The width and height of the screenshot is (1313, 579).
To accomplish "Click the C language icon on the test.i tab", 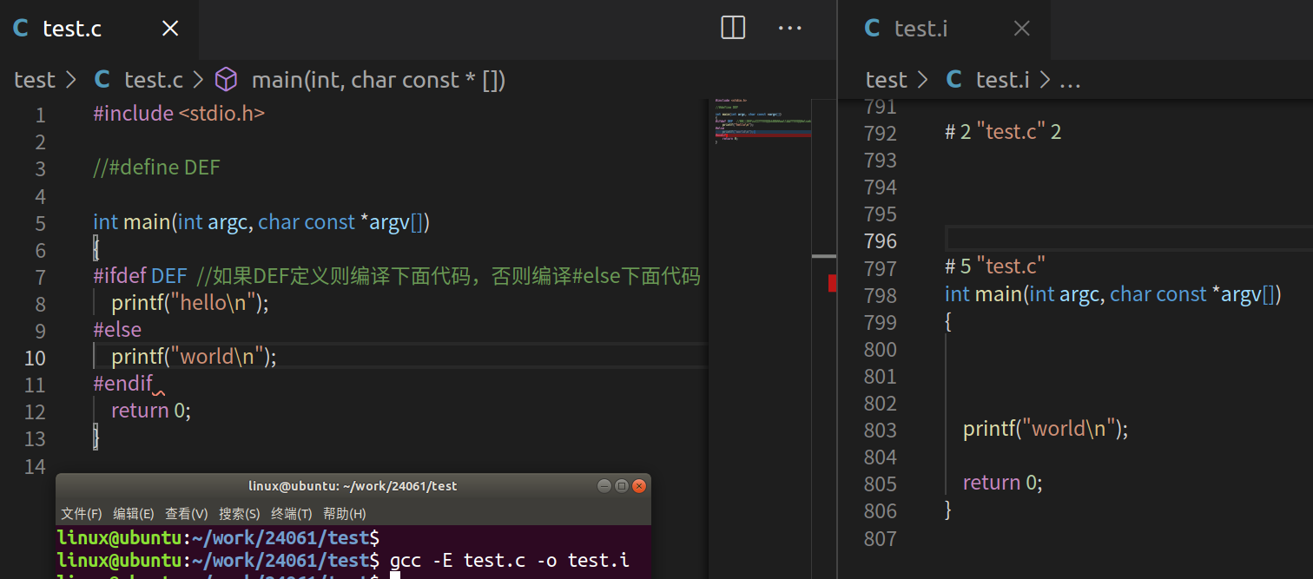I will [x=871, y=28].
